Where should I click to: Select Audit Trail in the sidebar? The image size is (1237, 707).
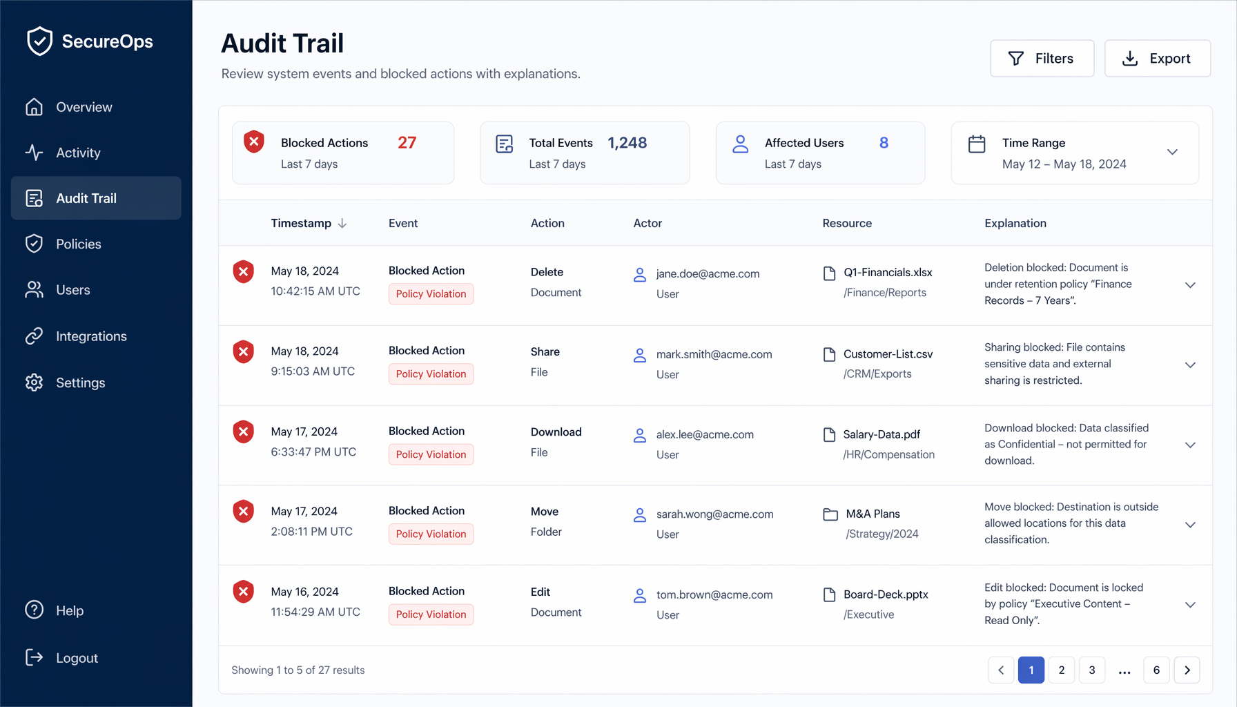click(96, 198)
